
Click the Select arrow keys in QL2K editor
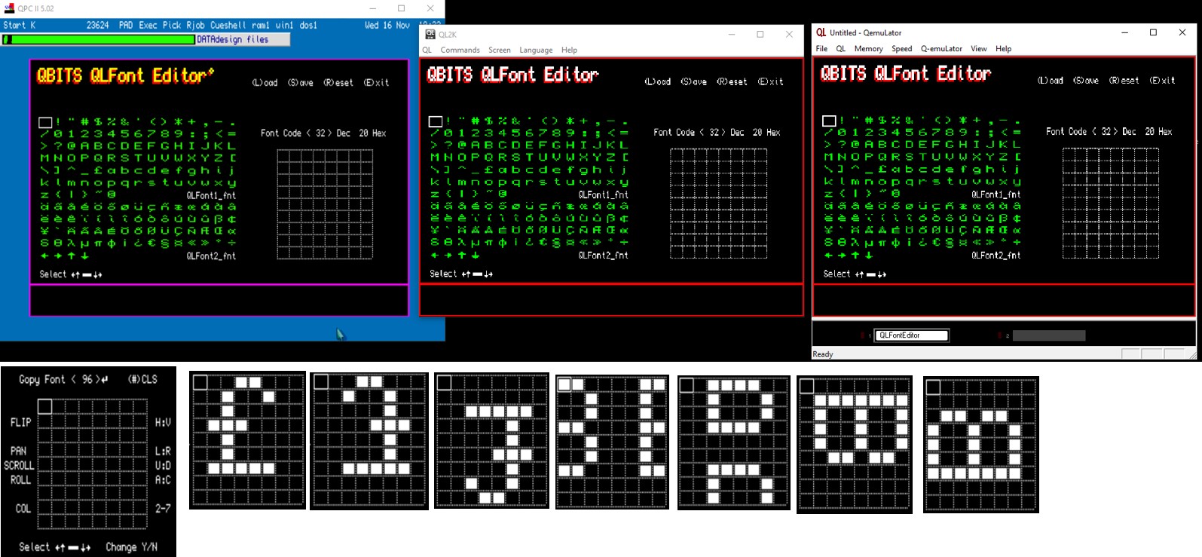tap(477, 274)
